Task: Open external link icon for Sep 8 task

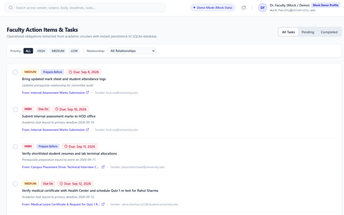Action: (x=87, y=93)
